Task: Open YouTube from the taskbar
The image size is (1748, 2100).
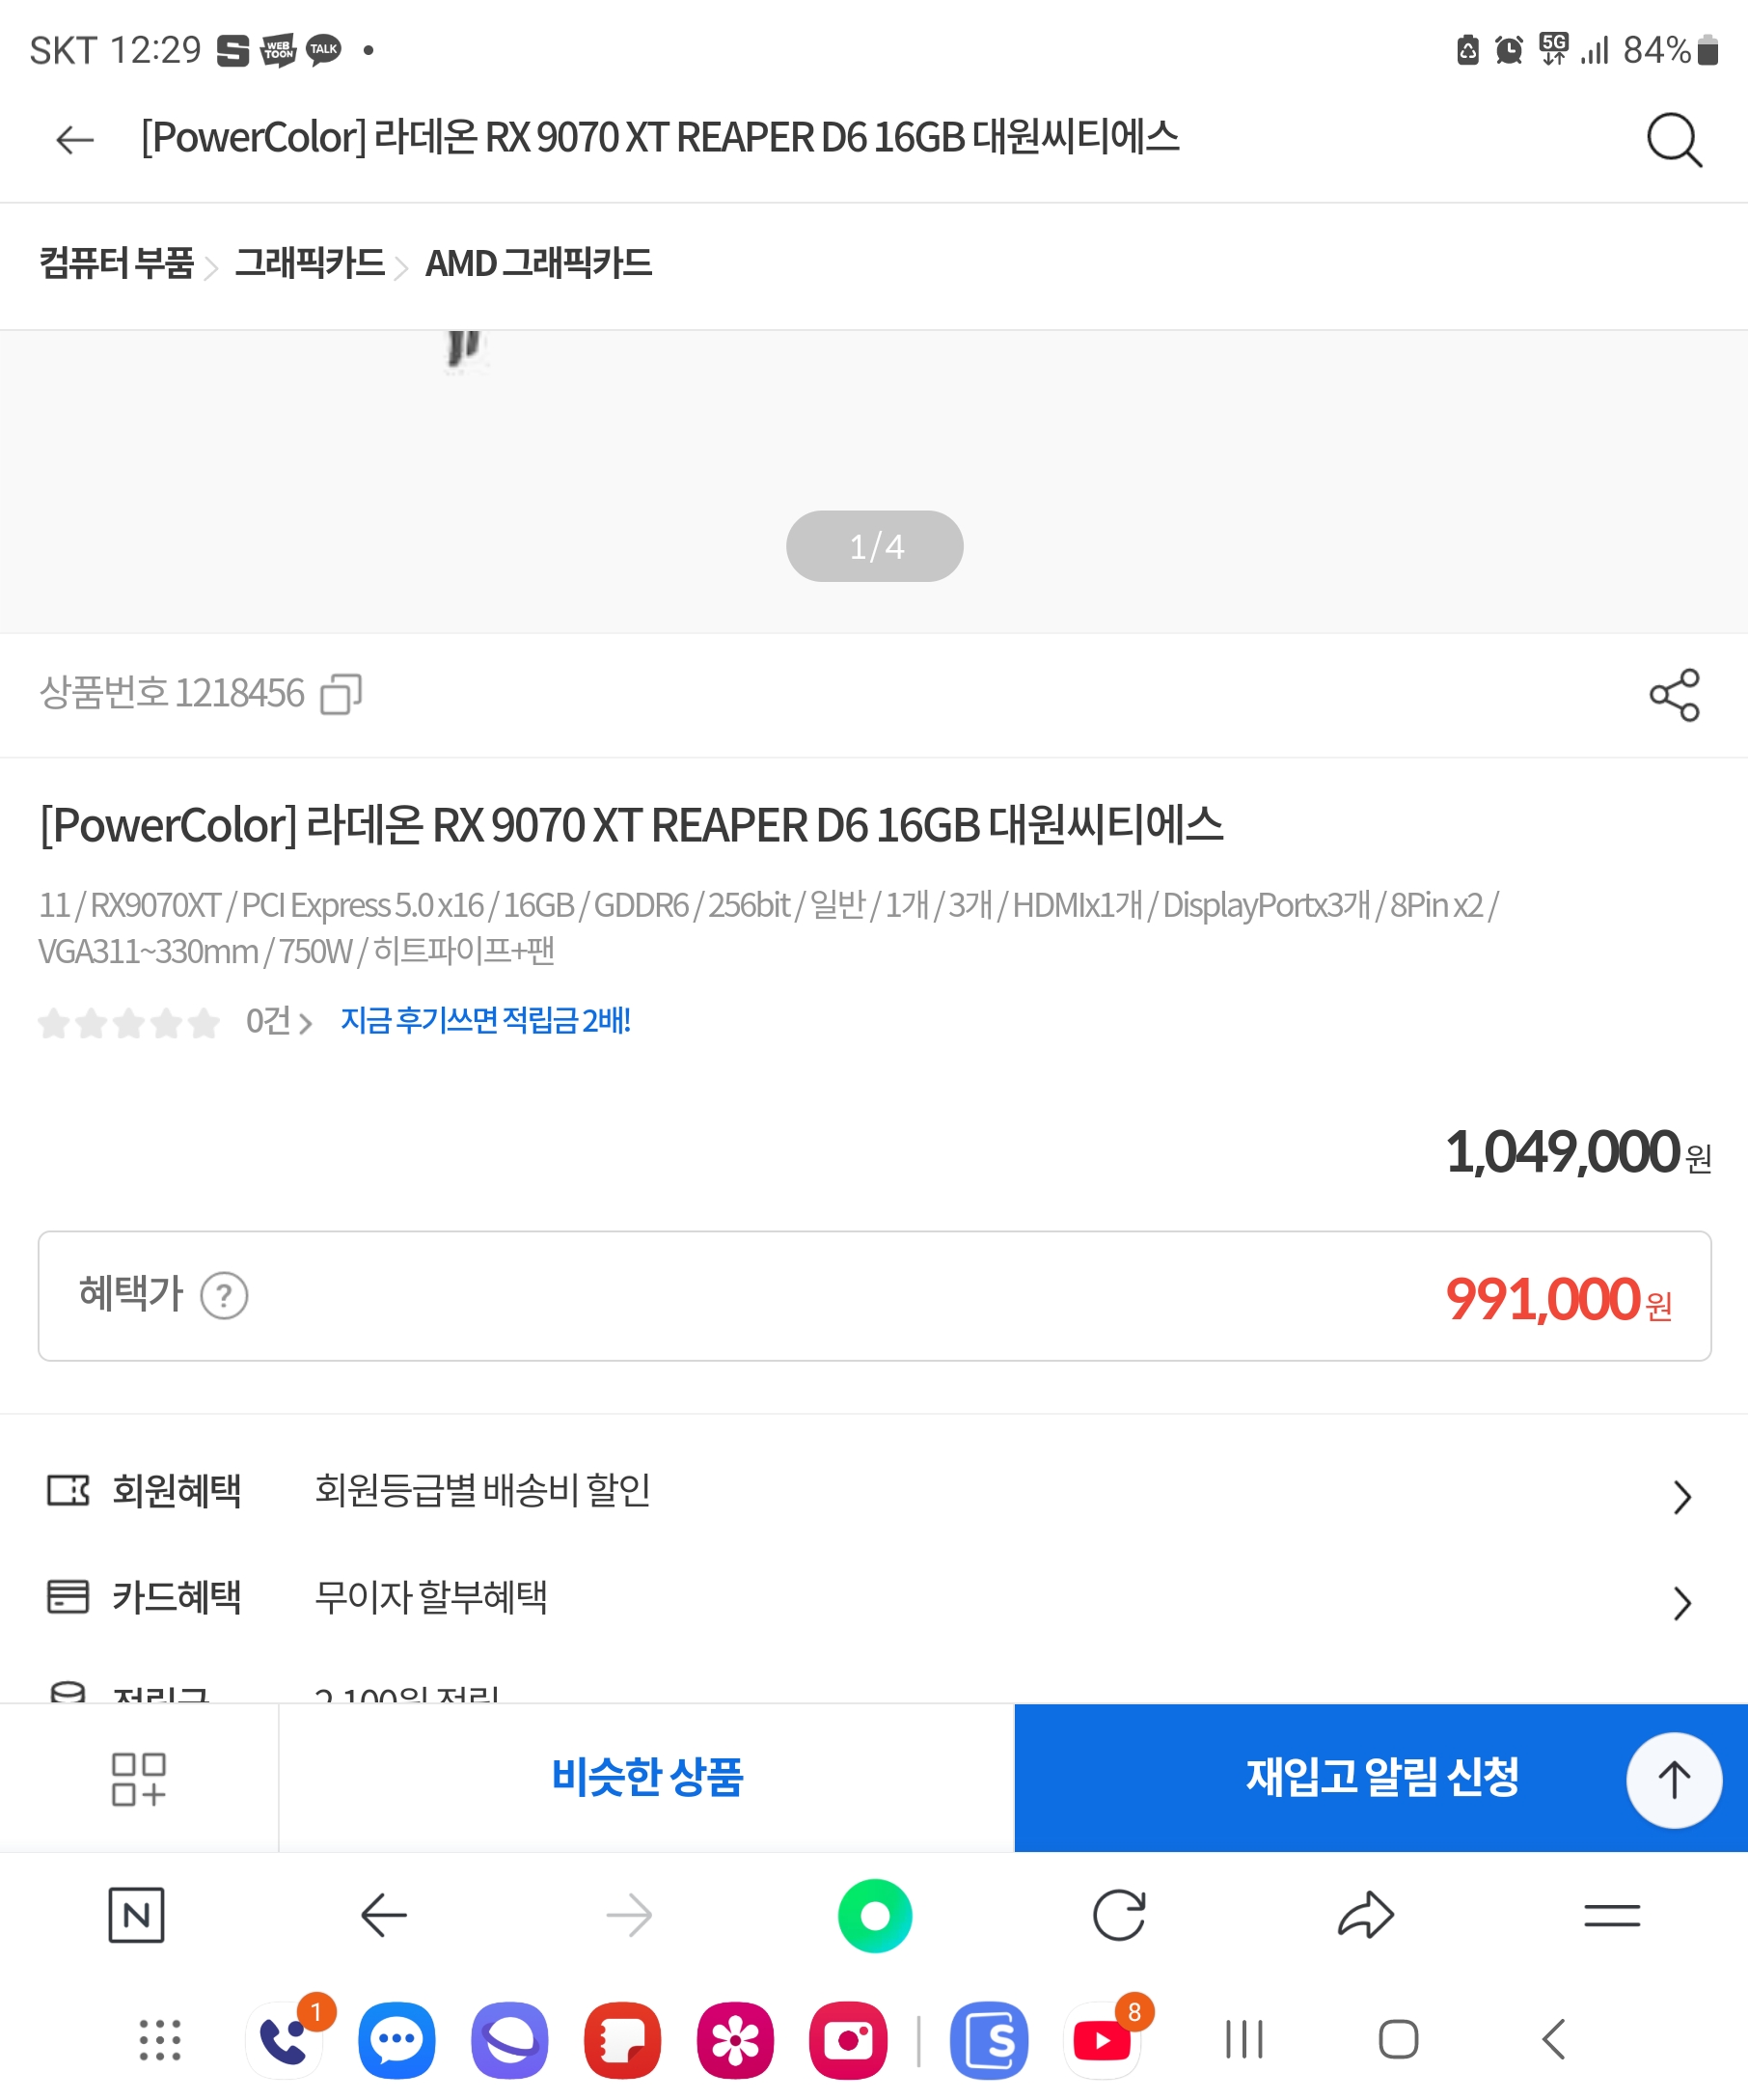Action: 1102,2040
